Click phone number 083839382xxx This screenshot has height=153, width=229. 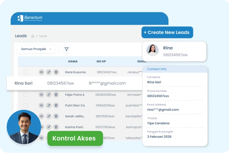pos(106,95)
